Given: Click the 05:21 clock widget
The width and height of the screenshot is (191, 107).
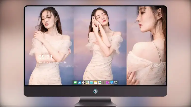Looking at the screenshot, I should 45,57.
